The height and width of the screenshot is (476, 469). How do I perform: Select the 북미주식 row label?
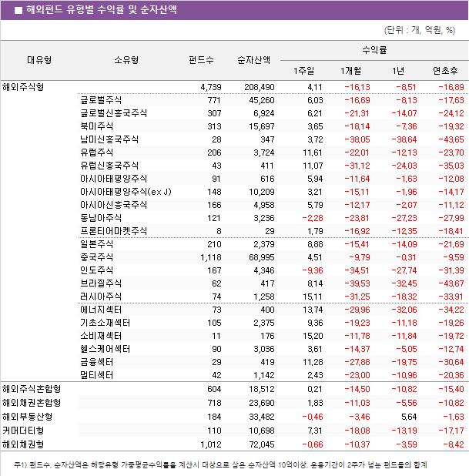96,126
